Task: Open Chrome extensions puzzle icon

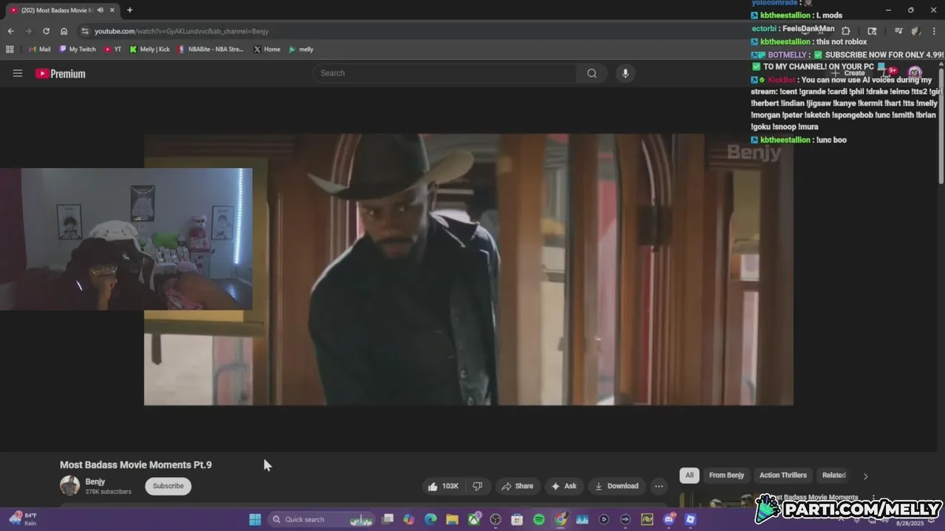Action: (x=845, y=31)
